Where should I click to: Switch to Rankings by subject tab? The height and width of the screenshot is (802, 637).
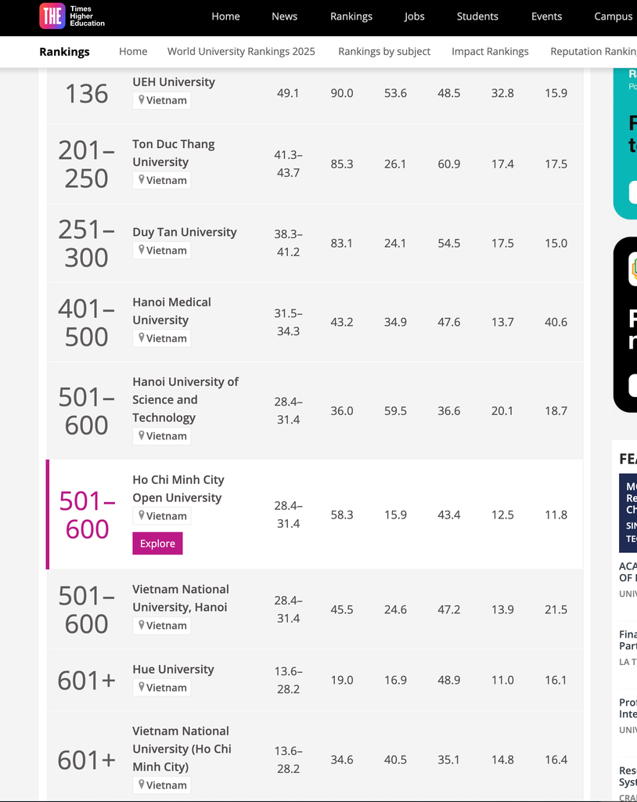click(384, 51)
